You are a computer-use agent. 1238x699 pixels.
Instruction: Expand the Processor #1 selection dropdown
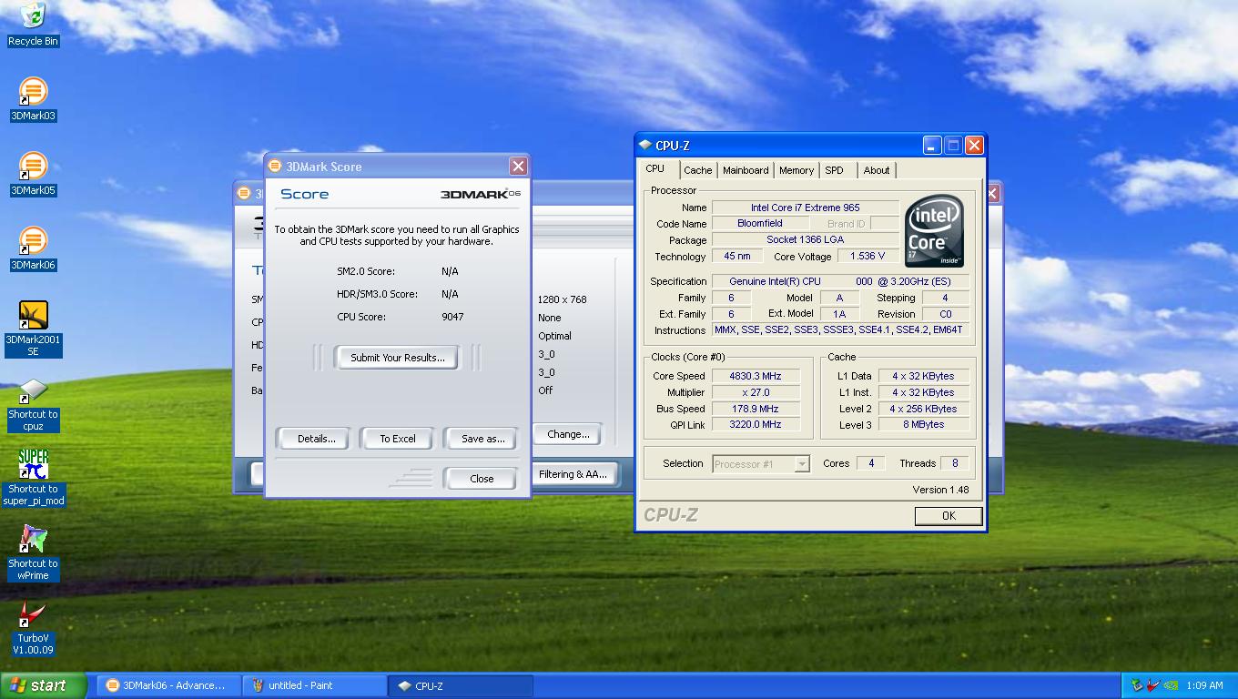coord(801,464)
